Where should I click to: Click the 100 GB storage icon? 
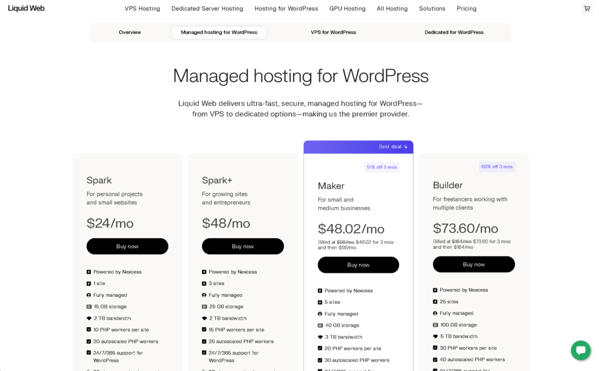click(x=435, y=325)
